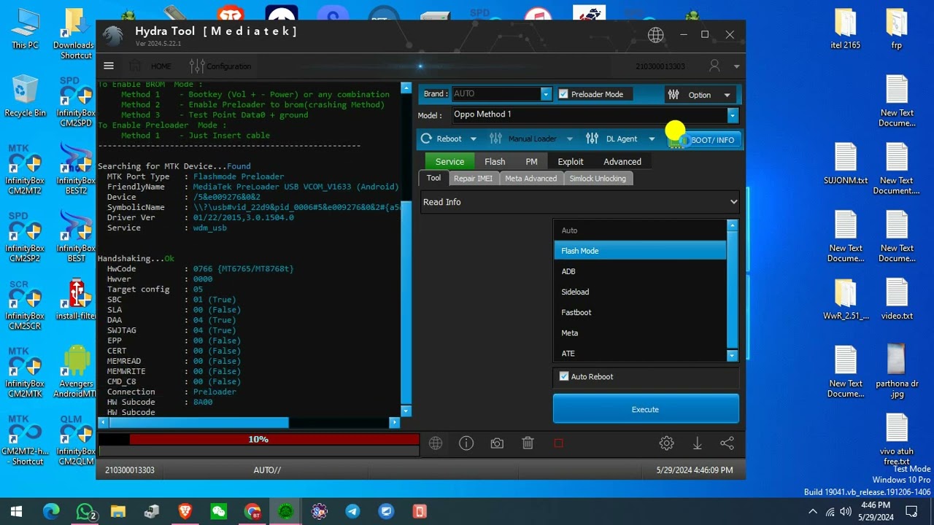This screenshot has width=934, height=525.
Task: Open the itel 2165 folder on desktop
Action: pyautogui.click(x=846, y=28)
